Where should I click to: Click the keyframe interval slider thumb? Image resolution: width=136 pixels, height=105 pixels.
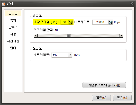point(69,36)
